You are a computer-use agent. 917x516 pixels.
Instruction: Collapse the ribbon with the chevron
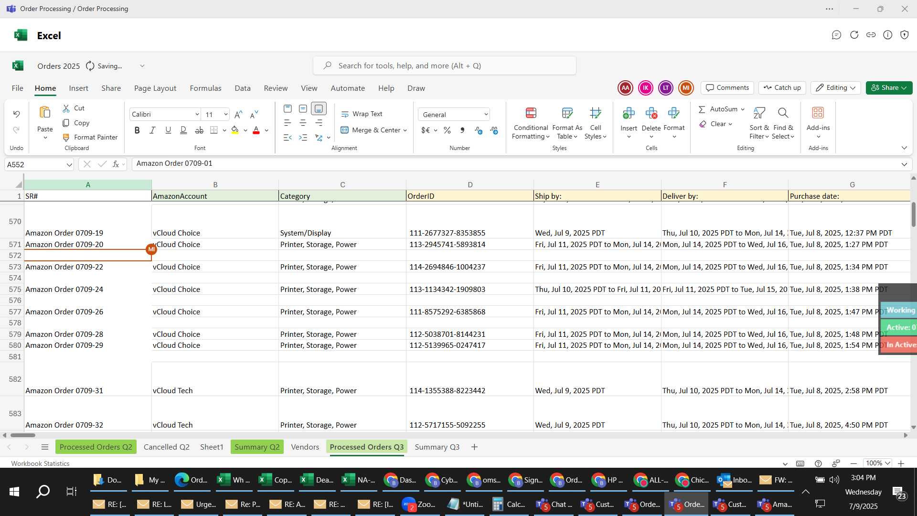point(904,148)
